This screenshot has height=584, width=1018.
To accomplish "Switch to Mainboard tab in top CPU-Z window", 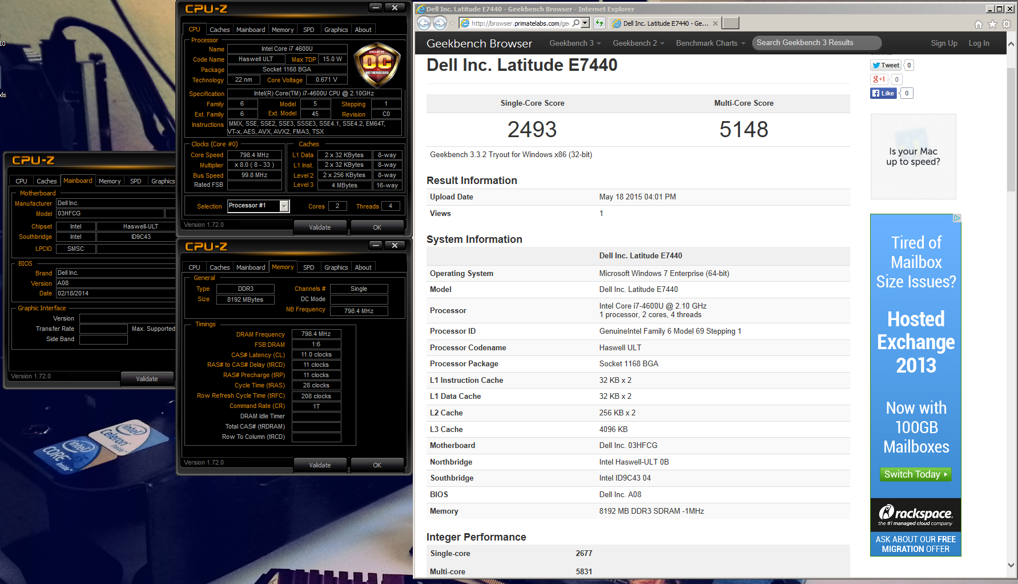I will [x=251, y=30].
